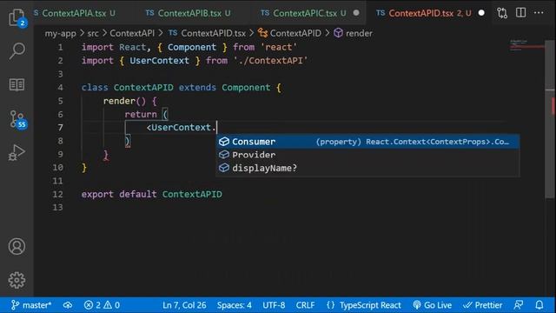Switch to the ContextAPIA.tsx tab
This screenshot has height=313, width=556.
pos(75,13)
